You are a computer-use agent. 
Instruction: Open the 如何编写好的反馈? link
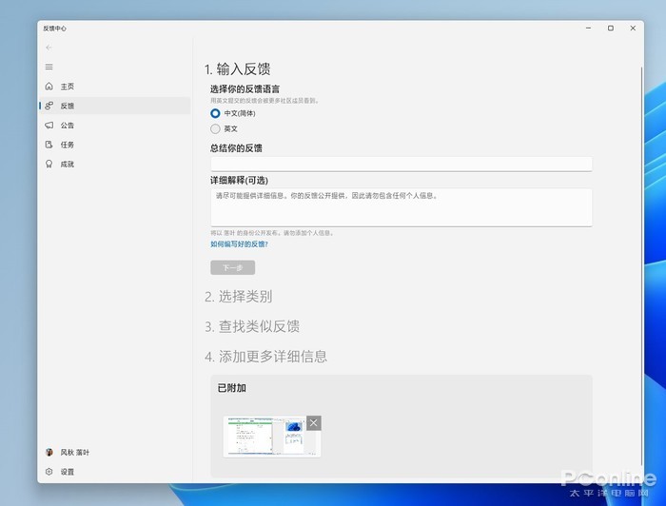[239, 244]
